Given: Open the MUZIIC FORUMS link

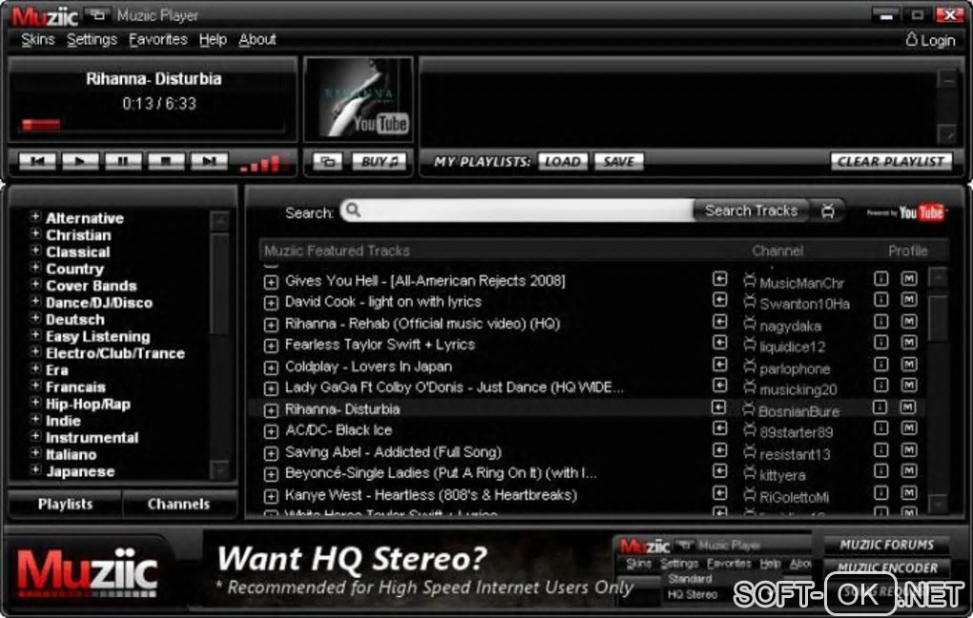Looking at the screenshot, I should pyautogui.click(x=886, y=545).
